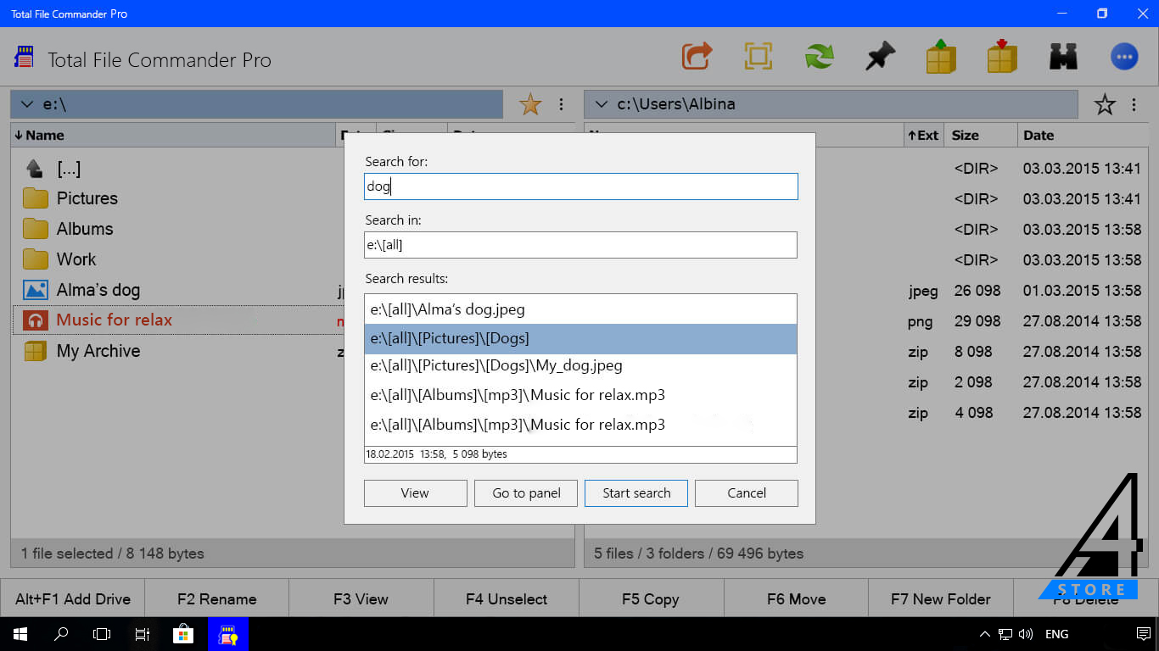Open the right panel three-dot menu

pyautogui.click(x=1134, y=104)
